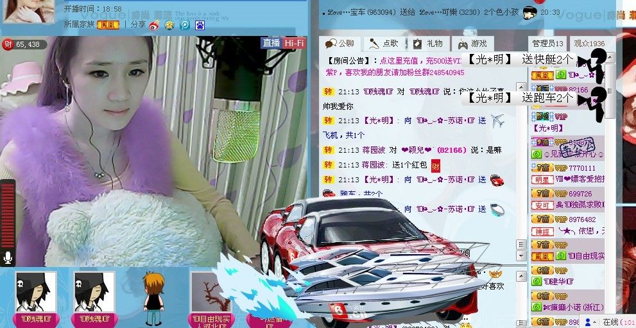
Task: Click the cartoon face icon before 20:33
Action: pos(529,12)
